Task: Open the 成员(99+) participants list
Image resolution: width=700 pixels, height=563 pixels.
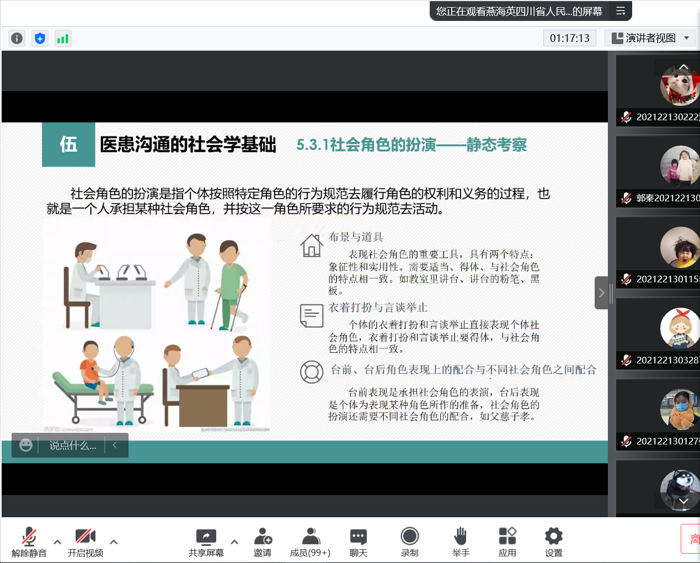Action: (310, 541)
